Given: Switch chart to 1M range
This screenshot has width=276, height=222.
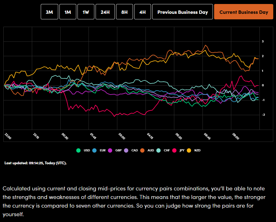Looking at the screenshot, I should (x=68, y=12).
